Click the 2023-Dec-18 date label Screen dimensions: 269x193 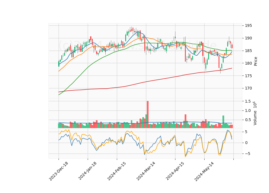click(x=59, y=171)
